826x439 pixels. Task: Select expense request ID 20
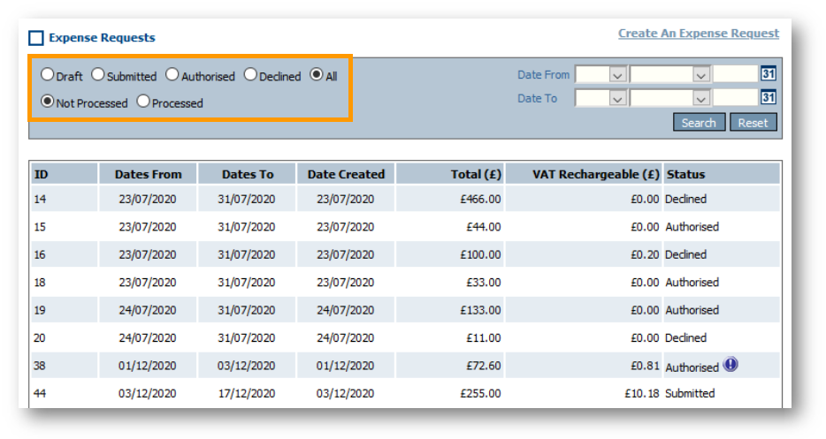pyautogui.click(x=40, y=338)
